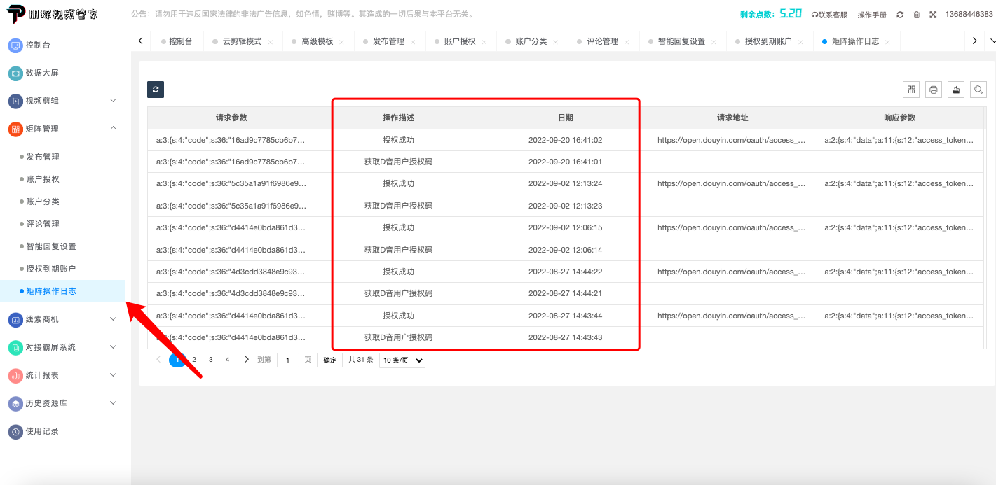The width and height of the screenshot is (996, 485).
Task: Close the 矩阵操作日志 tab
Action: 888,42
